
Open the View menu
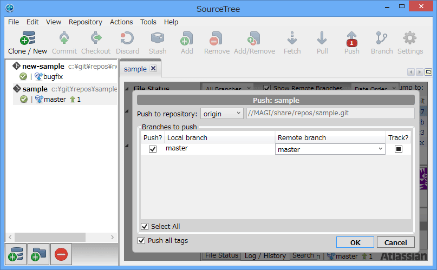point(53,22)
